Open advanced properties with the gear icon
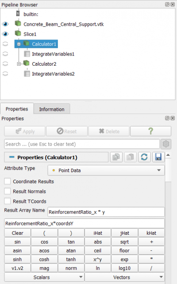Image resolution: width=177 pixels, height=284 pixels. pyautogui.click(x=166, y=144)
